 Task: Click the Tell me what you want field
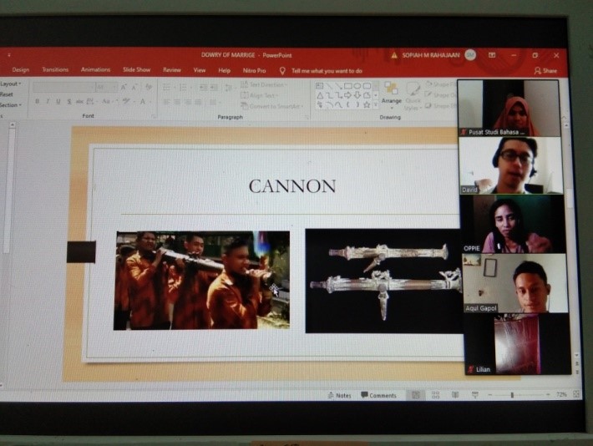pos(327,71)
